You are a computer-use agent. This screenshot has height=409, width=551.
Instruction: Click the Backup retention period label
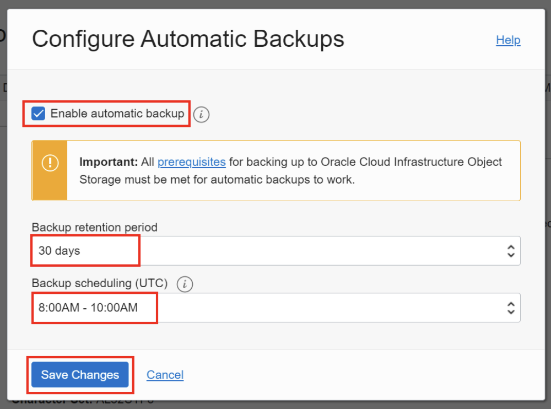click(94, 227)
